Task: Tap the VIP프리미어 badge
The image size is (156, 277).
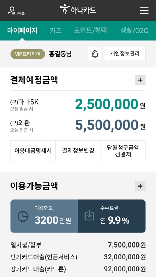Action: (x=27, y=54)
